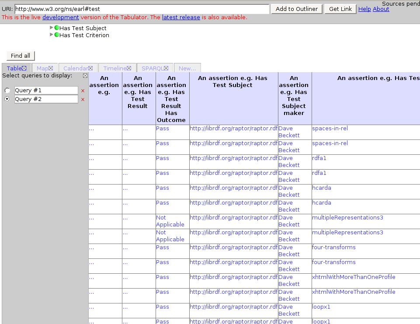
Task: Click Has Test Criterion tree label
Action: click(84, 35)
